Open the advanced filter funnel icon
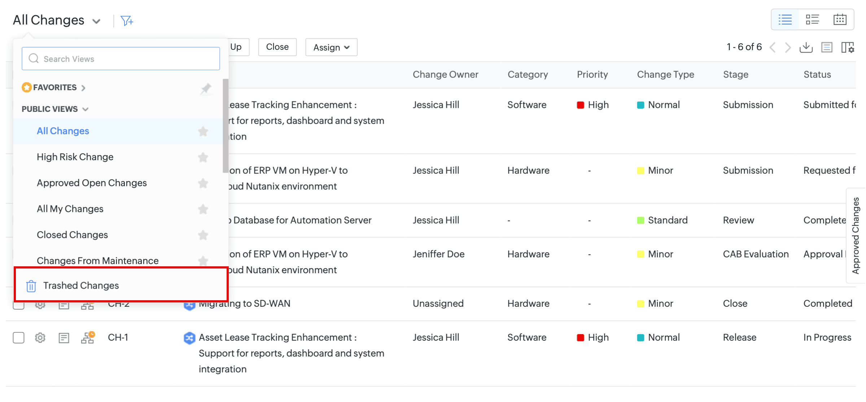This screenshot has width=866, height=402. point(126,21)
